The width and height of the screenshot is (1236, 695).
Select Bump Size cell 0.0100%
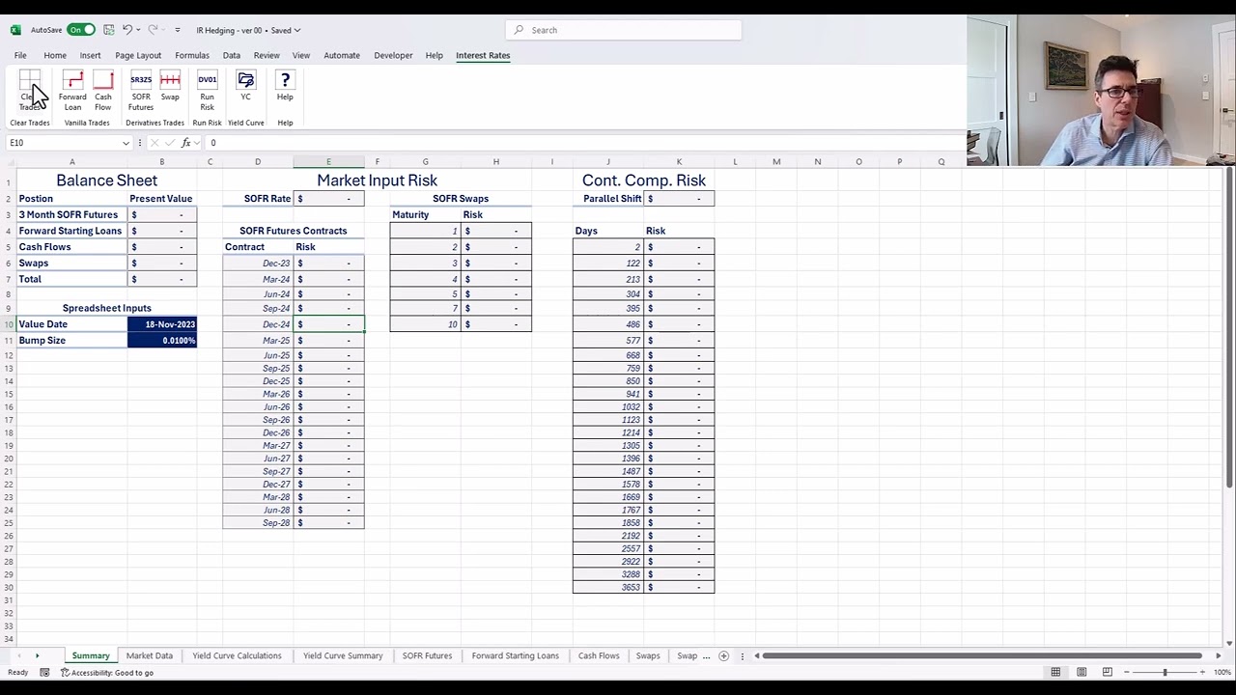pos(162,341)
